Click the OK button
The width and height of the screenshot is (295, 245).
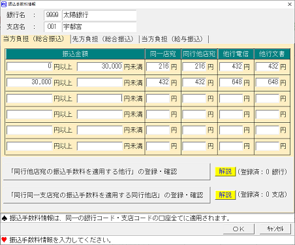pos(239,229)
